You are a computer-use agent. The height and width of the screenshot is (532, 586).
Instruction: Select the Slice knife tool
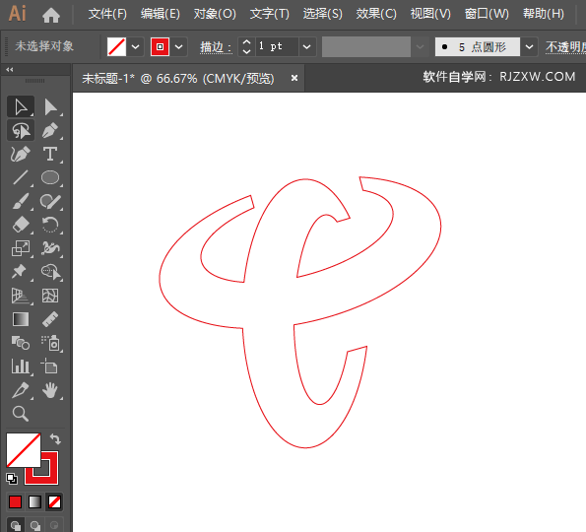pos(21,390)
